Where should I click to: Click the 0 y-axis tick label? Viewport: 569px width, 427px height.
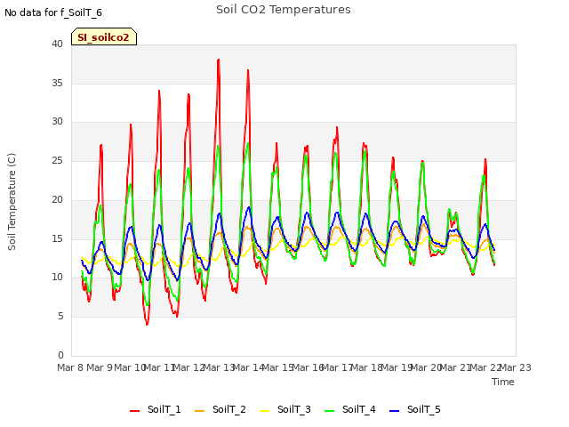(60, 355)
